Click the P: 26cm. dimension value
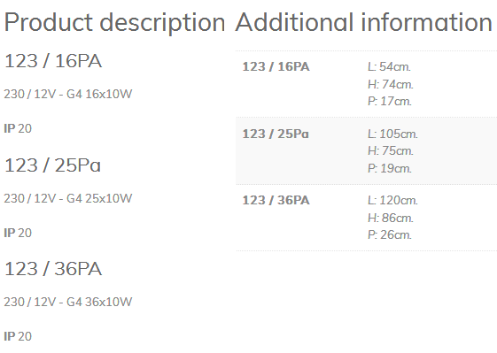 tap(390, 235)
